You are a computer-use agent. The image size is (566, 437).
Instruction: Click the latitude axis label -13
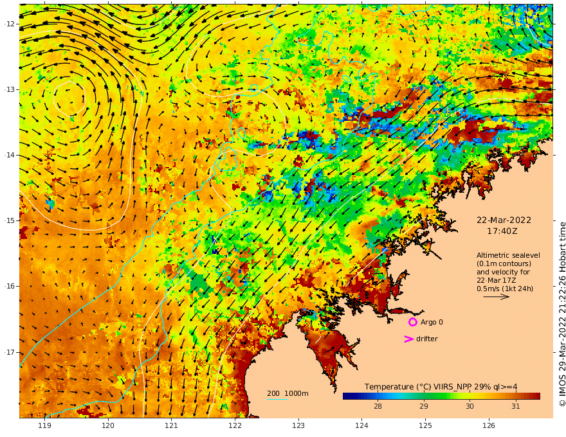tap(10, 89)
